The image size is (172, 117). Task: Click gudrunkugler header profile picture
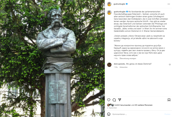click(109, 4)
